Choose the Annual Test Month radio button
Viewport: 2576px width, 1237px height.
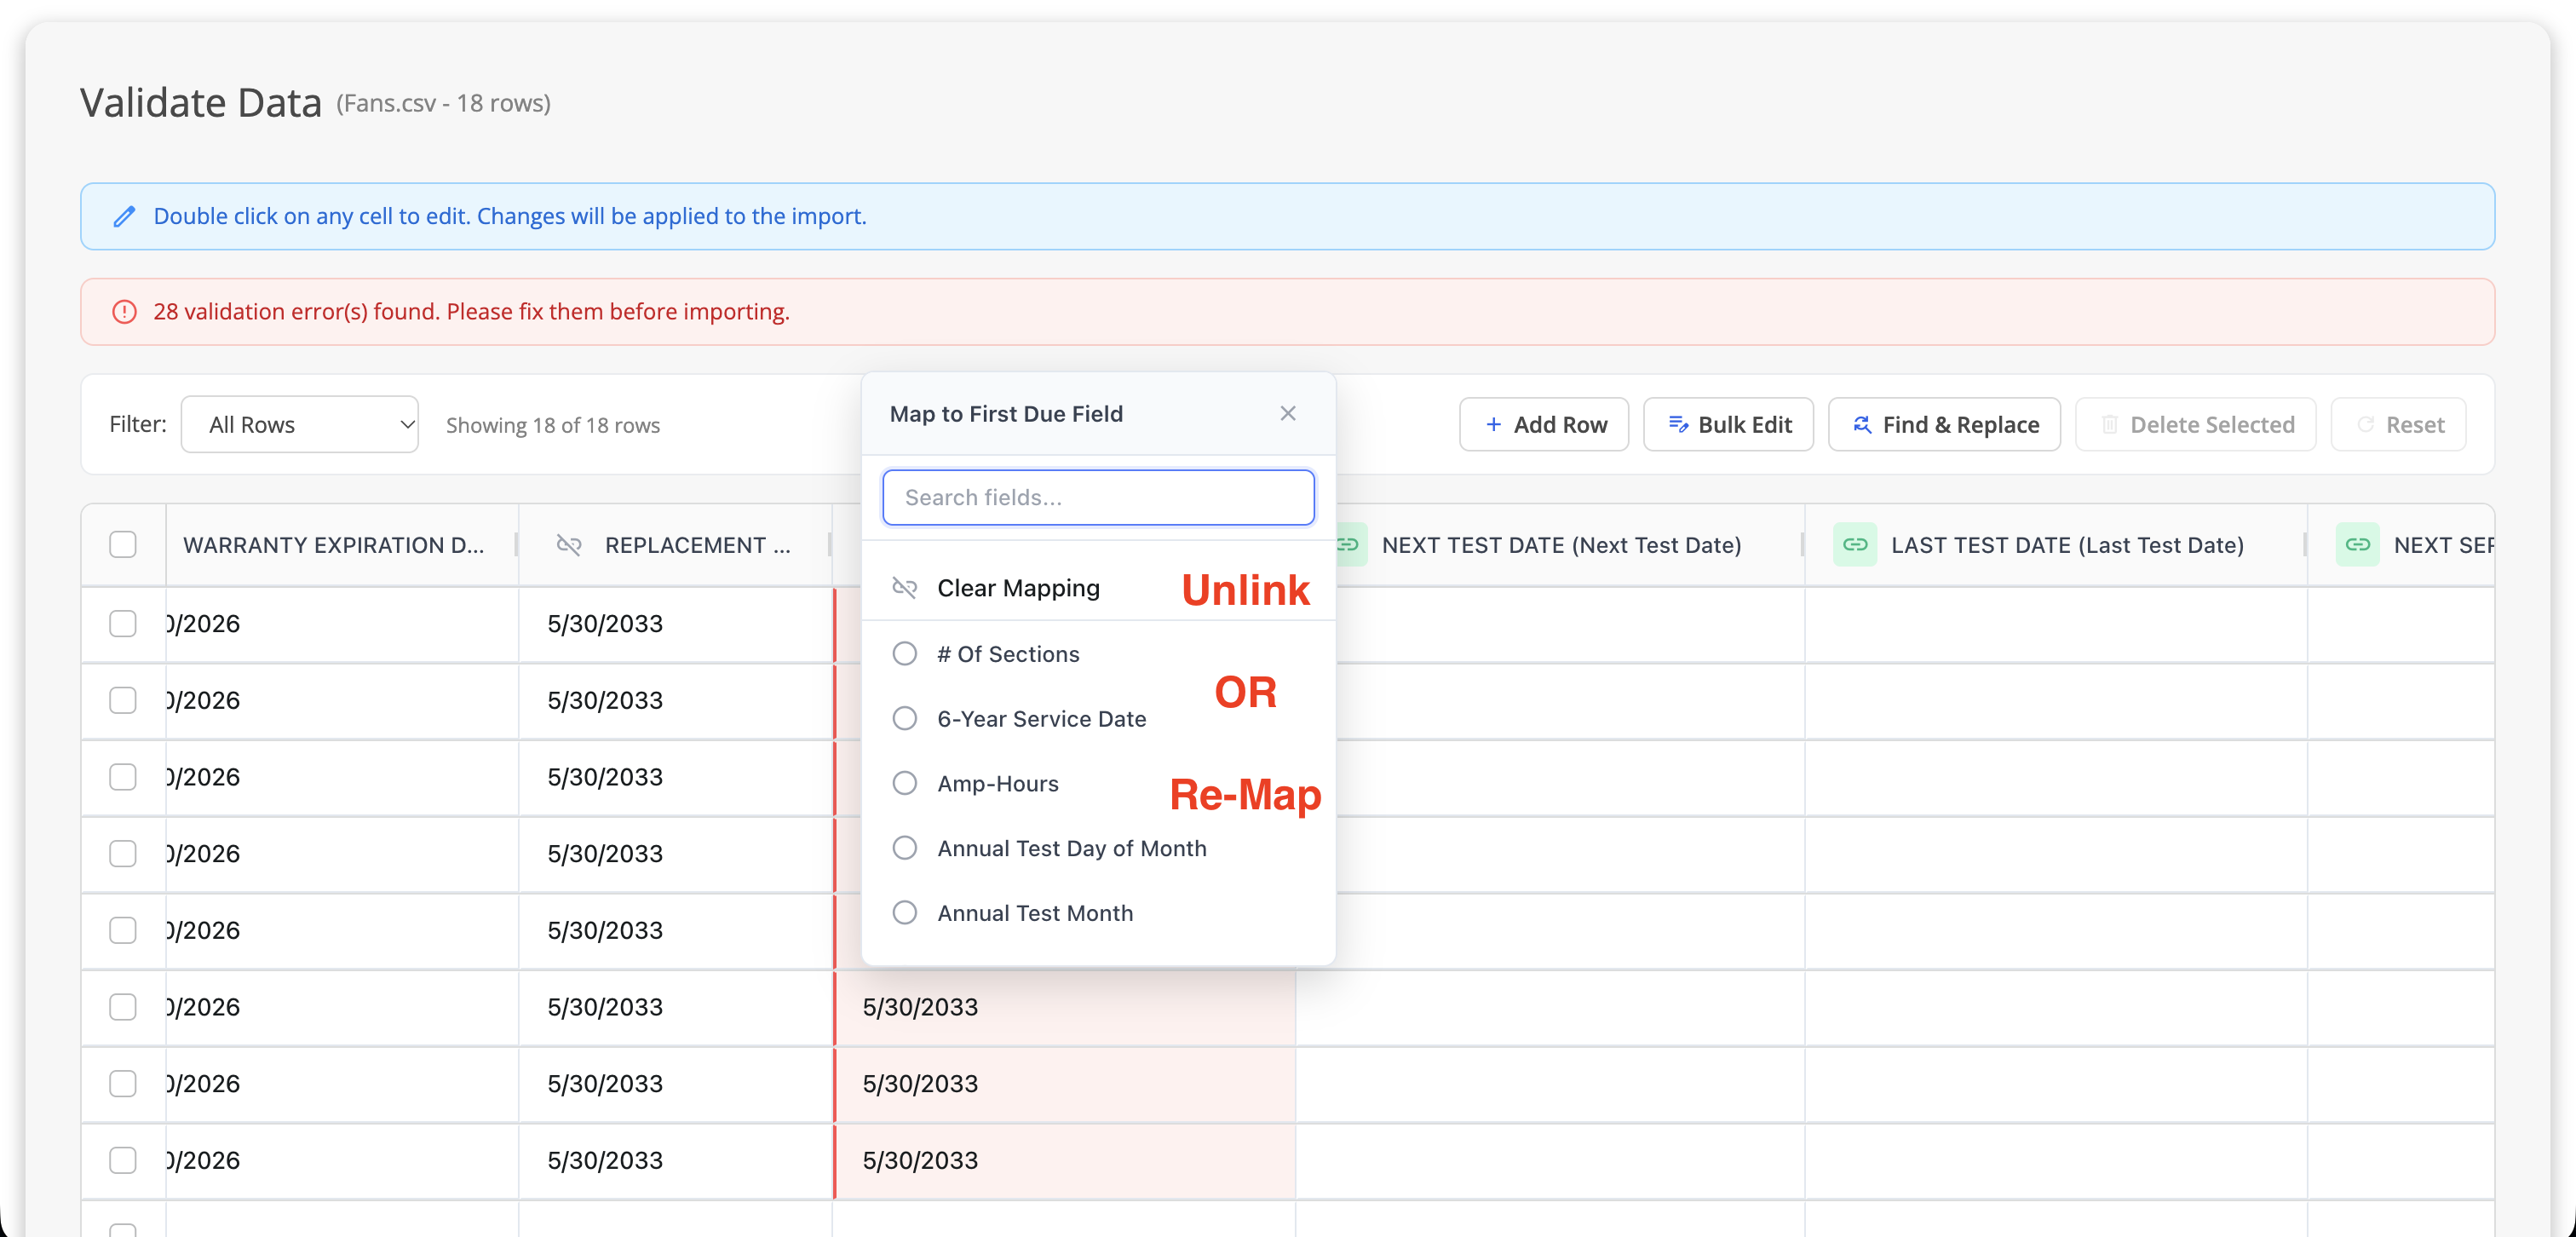(x=904, y=913)
